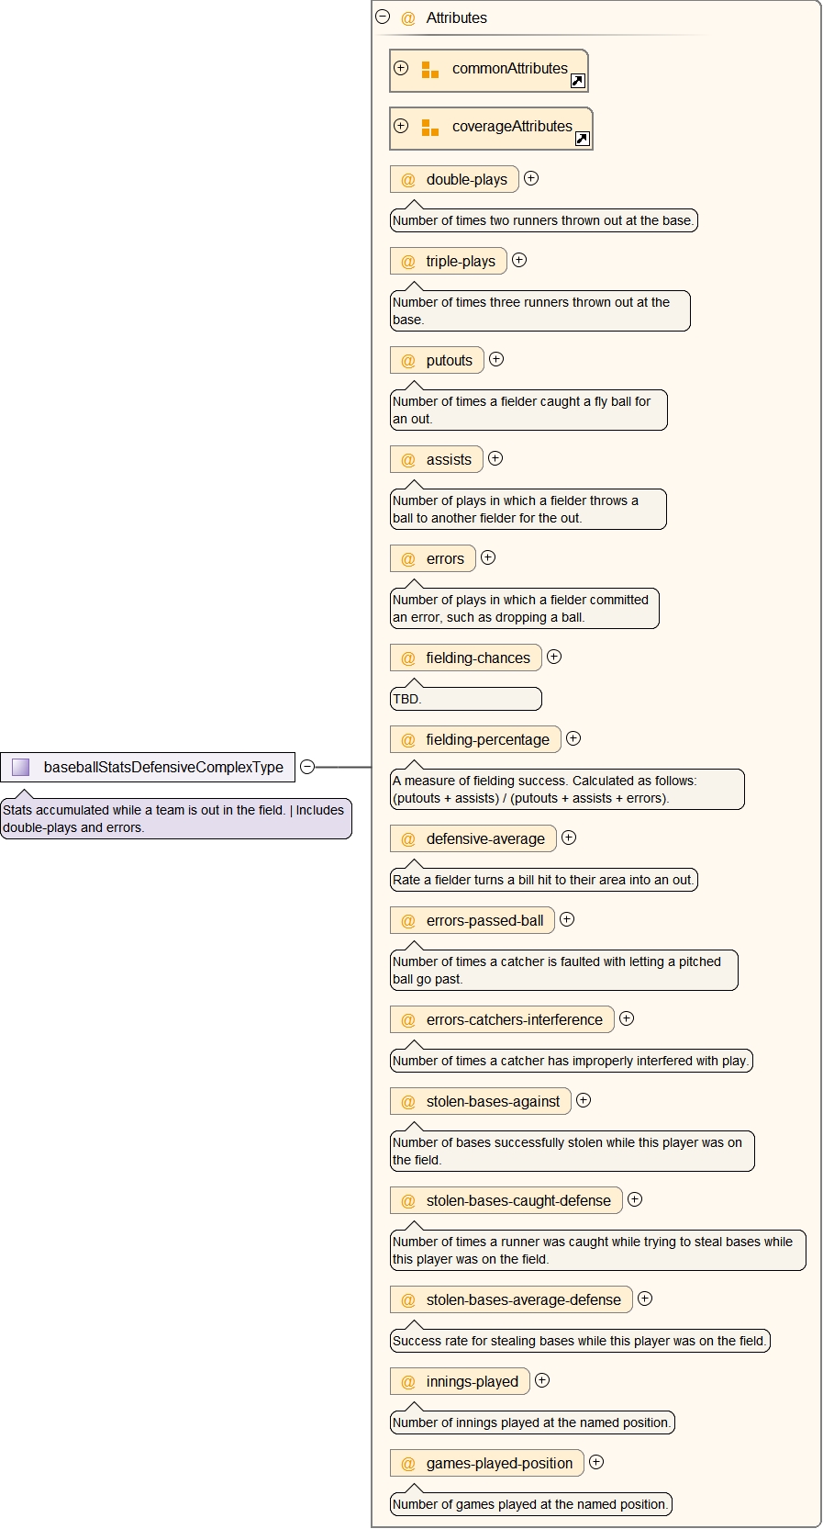This screenshot has height=1529, width=823.
Task: Expand the commonAttributes group
Action: click(x=401, y=68)
